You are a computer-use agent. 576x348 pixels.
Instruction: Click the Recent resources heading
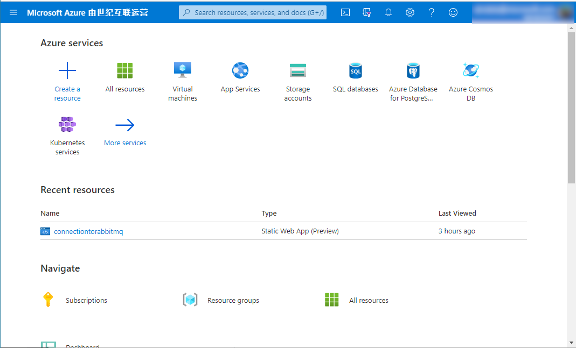point(78,190)
